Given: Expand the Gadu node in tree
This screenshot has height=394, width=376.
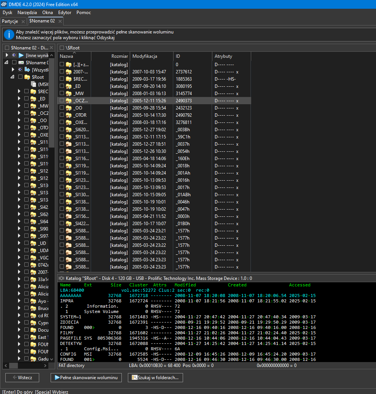Looking at the screenshot, I should [x=19, y=359].
